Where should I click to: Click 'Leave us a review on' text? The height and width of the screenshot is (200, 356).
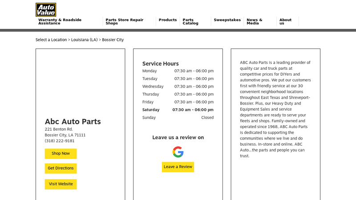(x=178, y=137)
